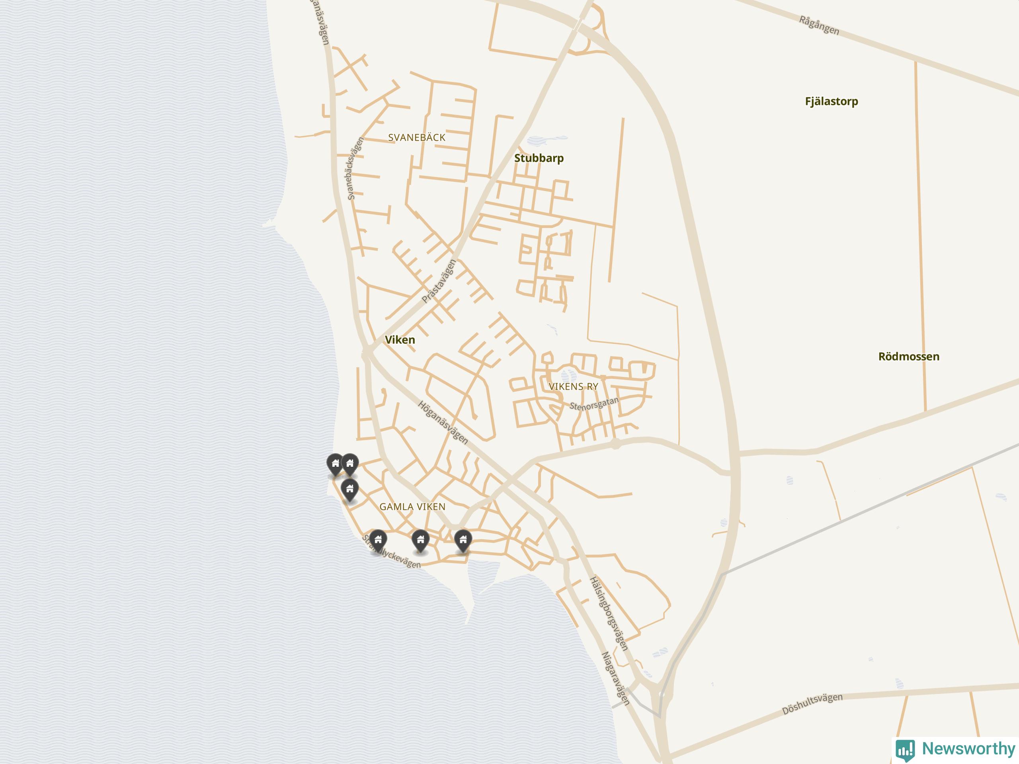
Task: Select the Stenorsgatan street label
Action: [594, 404]
